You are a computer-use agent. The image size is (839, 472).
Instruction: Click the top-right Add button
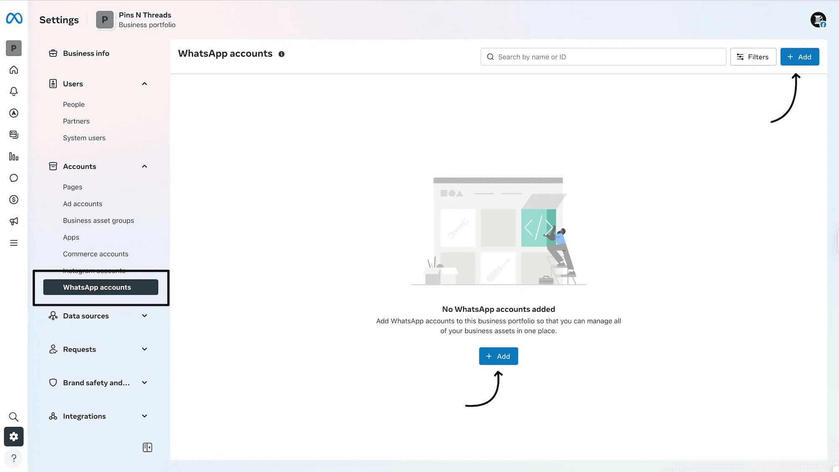(x=800, y=57)
